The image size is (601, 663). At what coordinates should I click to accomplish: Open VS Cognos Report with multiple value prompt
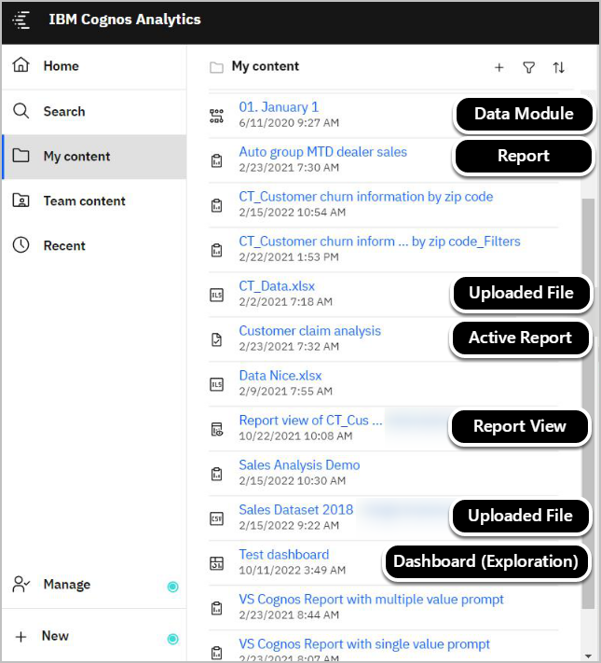pyautogui.click(x=371, y=600)
